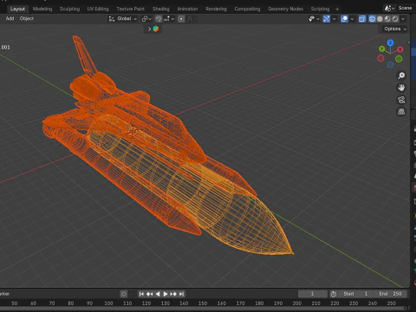Jump to the timeline end frame
The height and width of the screenshot is (312, 416).
click(x=181, y=294)
